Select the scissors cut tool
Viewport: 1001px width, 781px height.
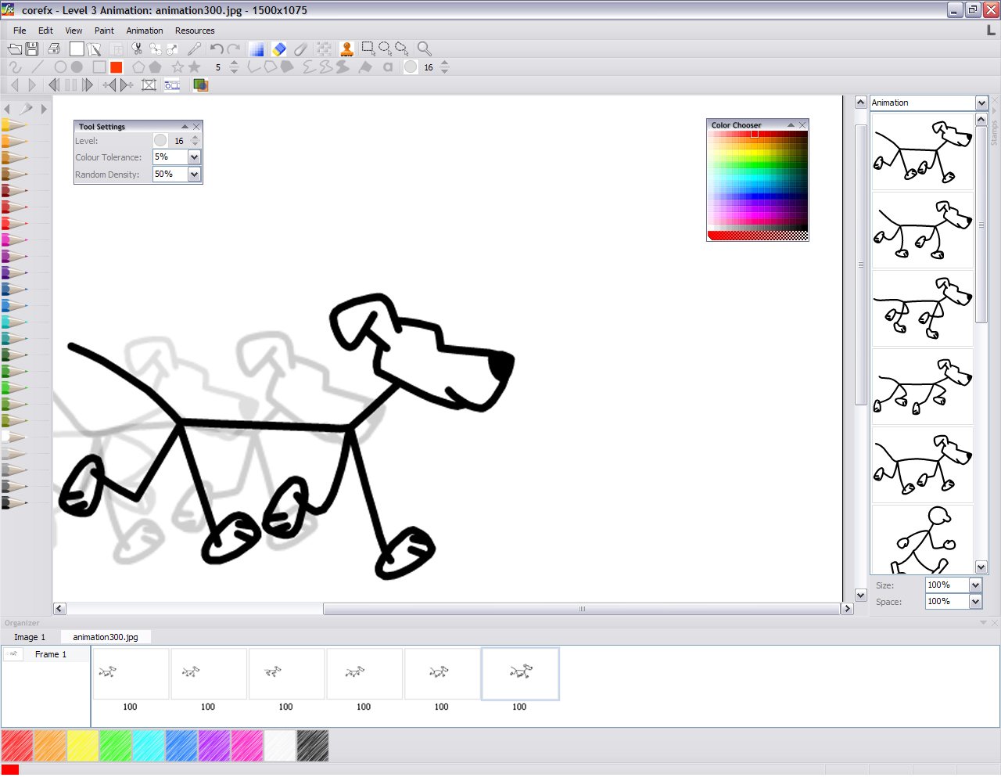[x=138, y=49]
